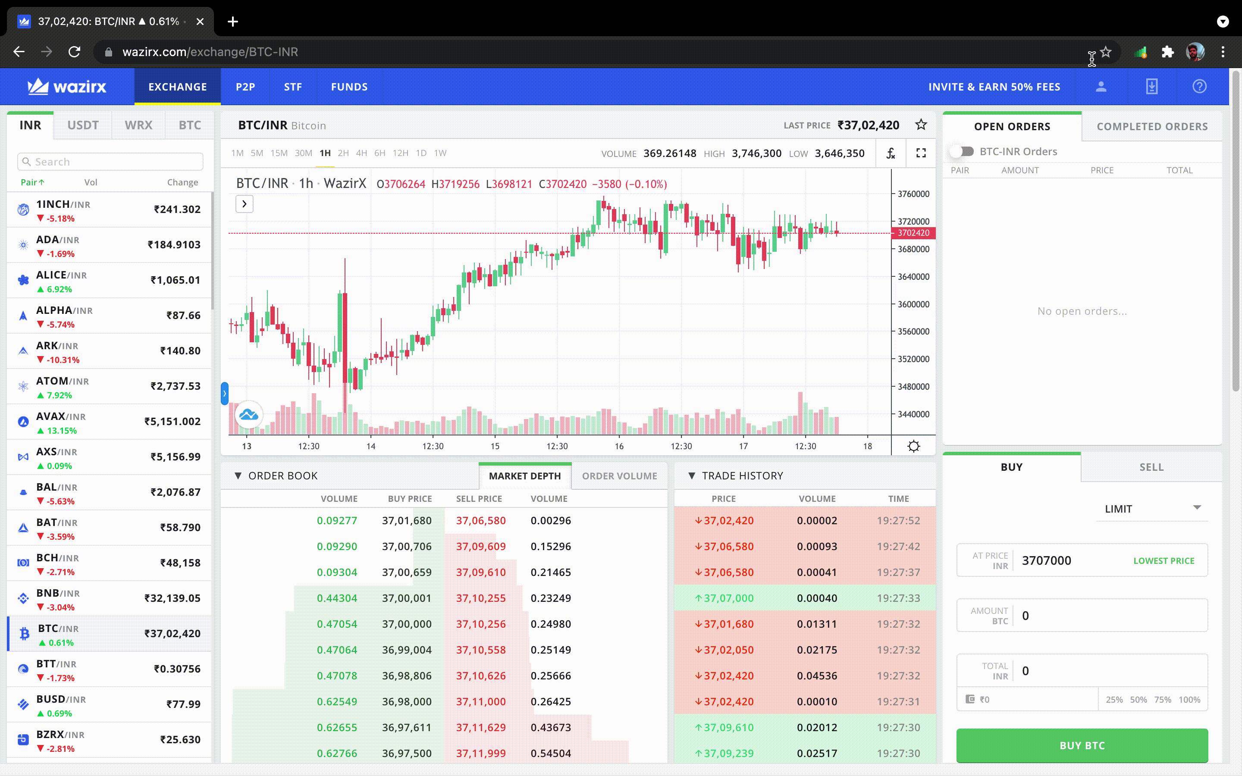This screenshot has width=1242, height=776.
Task: Collapse the TRADE HISTORY panel
Action: click(x=691, y=476)
